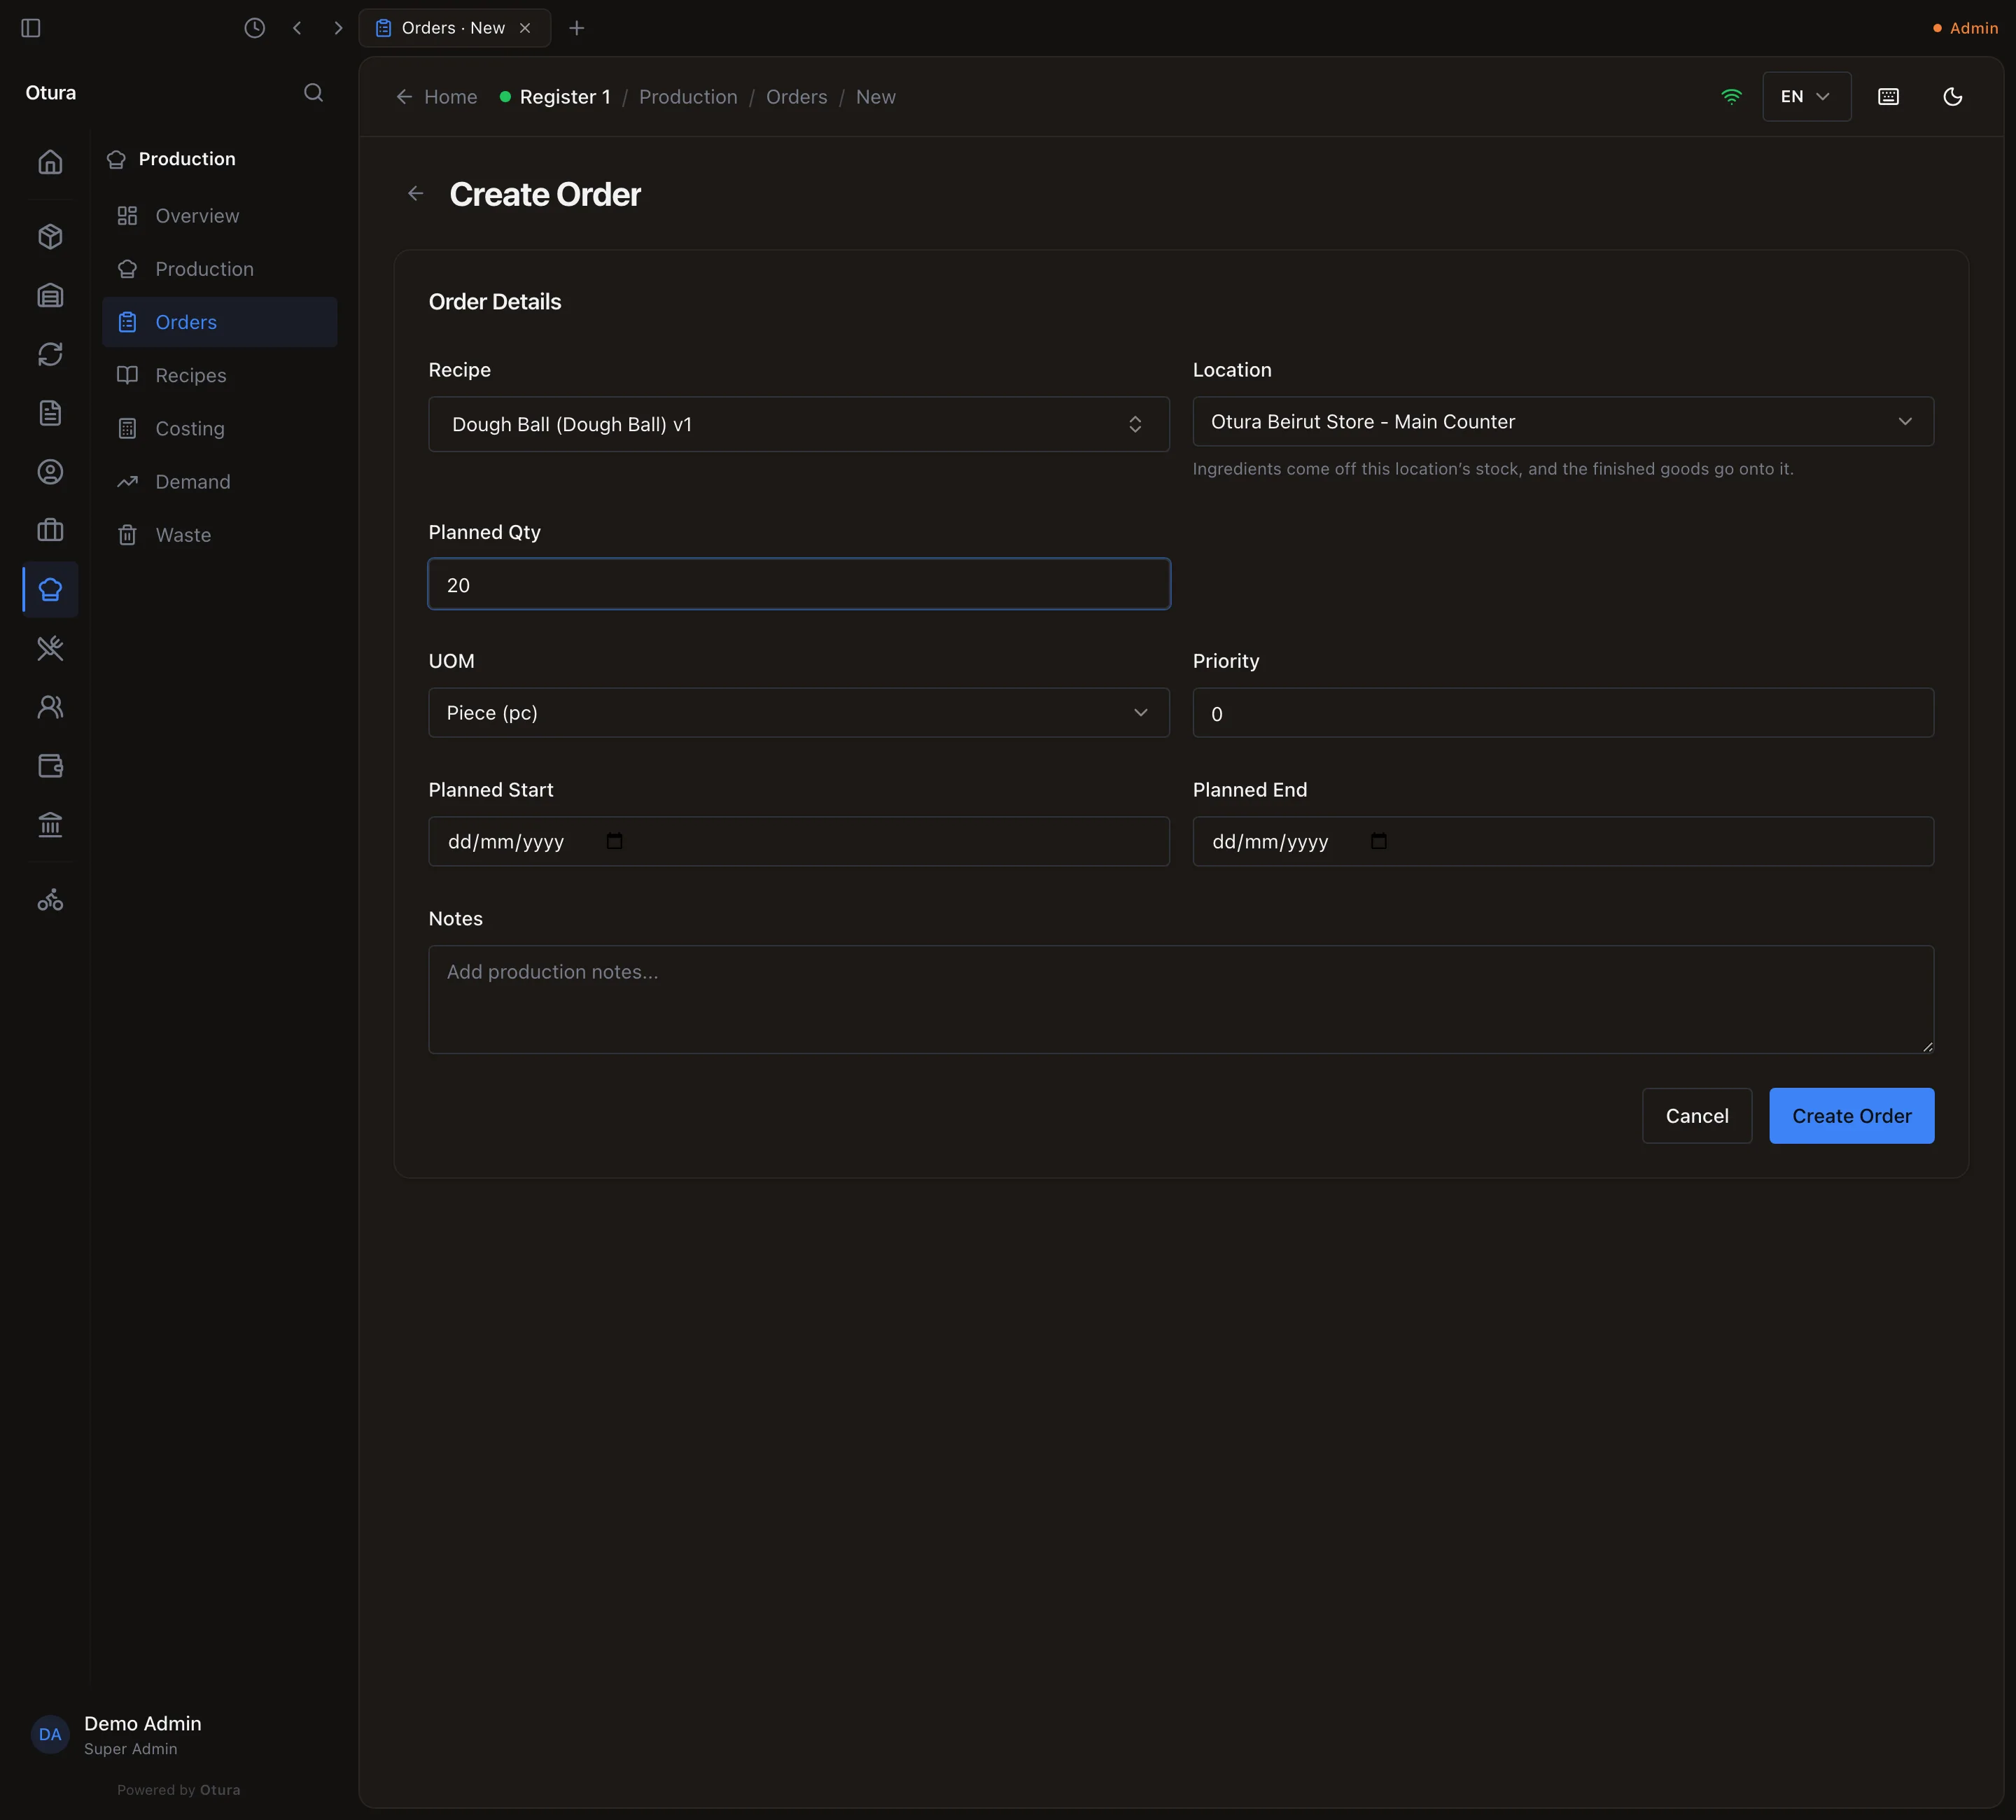2016x1820 pixels.
Task: Open the wallet icon in rail
Action: [50, 766]
